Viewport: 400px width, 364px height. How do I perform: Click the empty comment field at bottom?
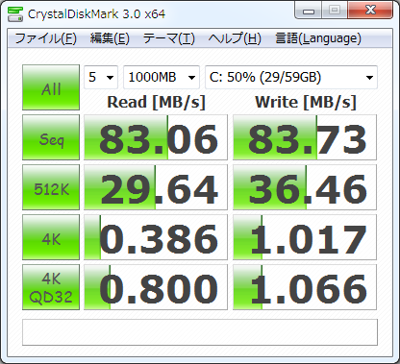pyautogui.click(x=200, y=332)
